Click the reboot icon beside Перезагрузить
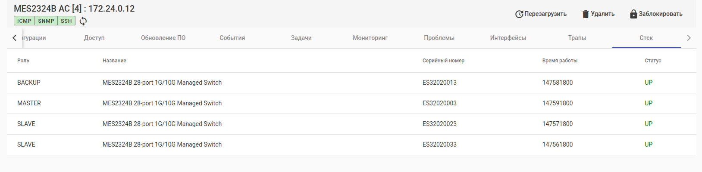This screenshot has width=702, height=172. click(x=519, y=14)
